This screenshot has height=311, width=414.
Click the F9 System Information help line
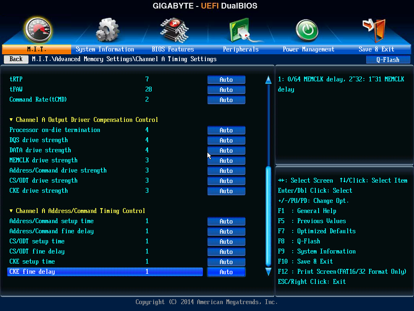pyautogui.click(x=317, y=251)
